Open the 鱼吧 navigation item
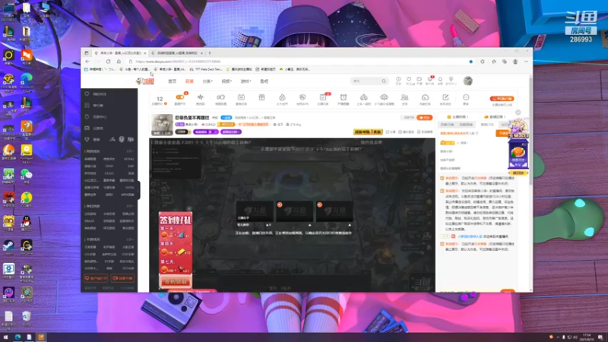Viewport: 608px width, 342px height. (264, 81)
